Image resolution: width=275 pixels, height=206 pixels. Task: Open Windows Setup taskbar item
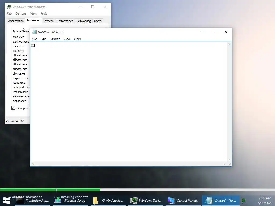pos(71,201)
